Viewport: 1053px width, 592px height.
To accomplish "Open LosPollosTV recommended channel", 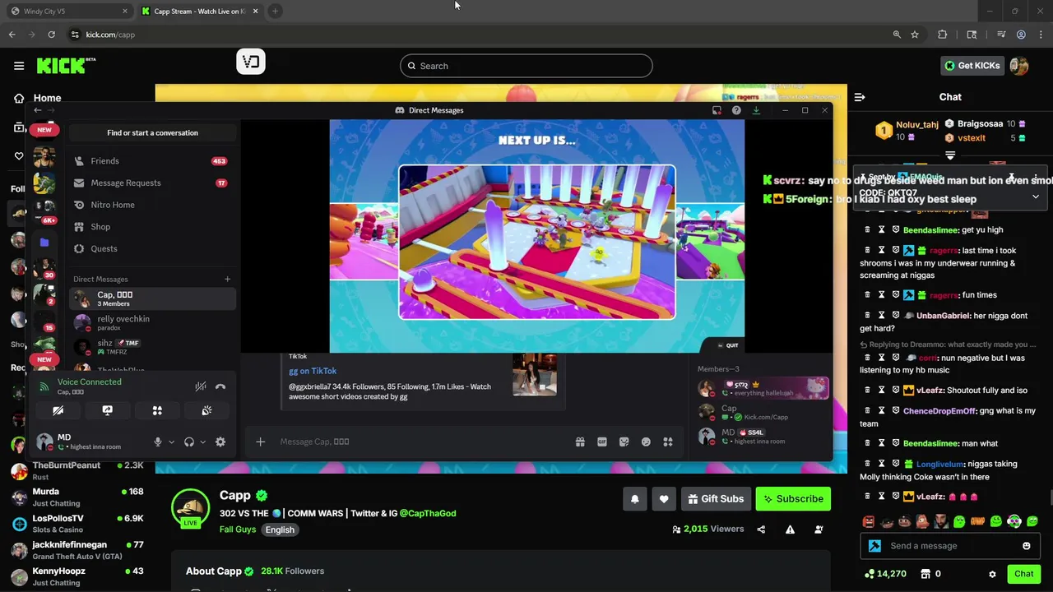I will (x=77, y=524).
